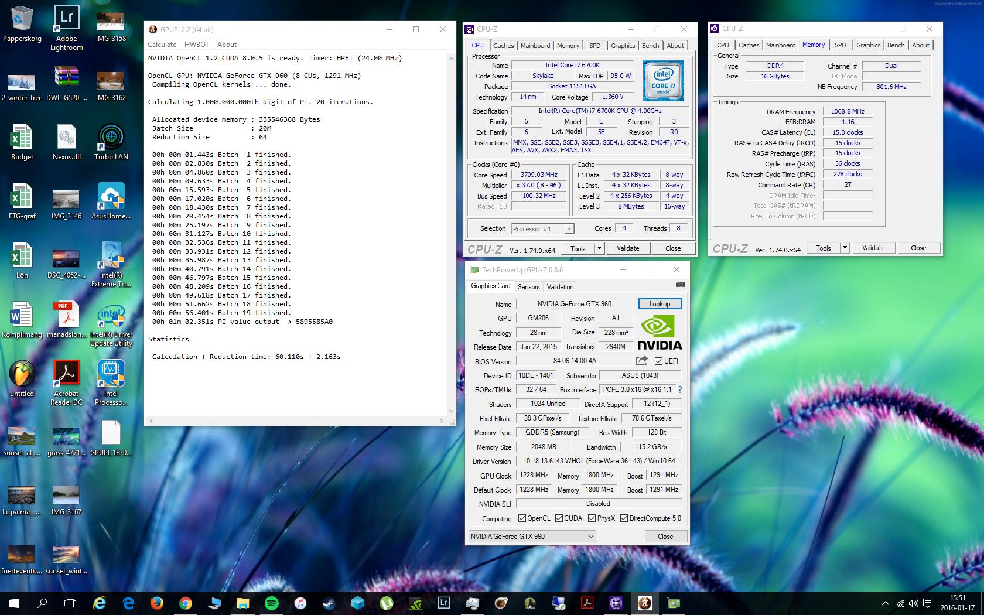
Task: Click GPUPI vertical scrollbar down arrow
Action: coord(451,411)
